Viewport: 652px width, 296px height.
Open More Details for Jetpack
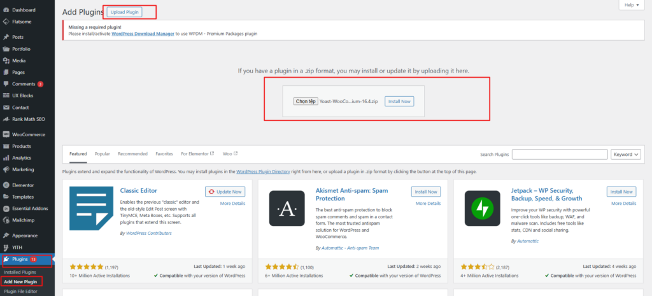click(x=623, y=203)
